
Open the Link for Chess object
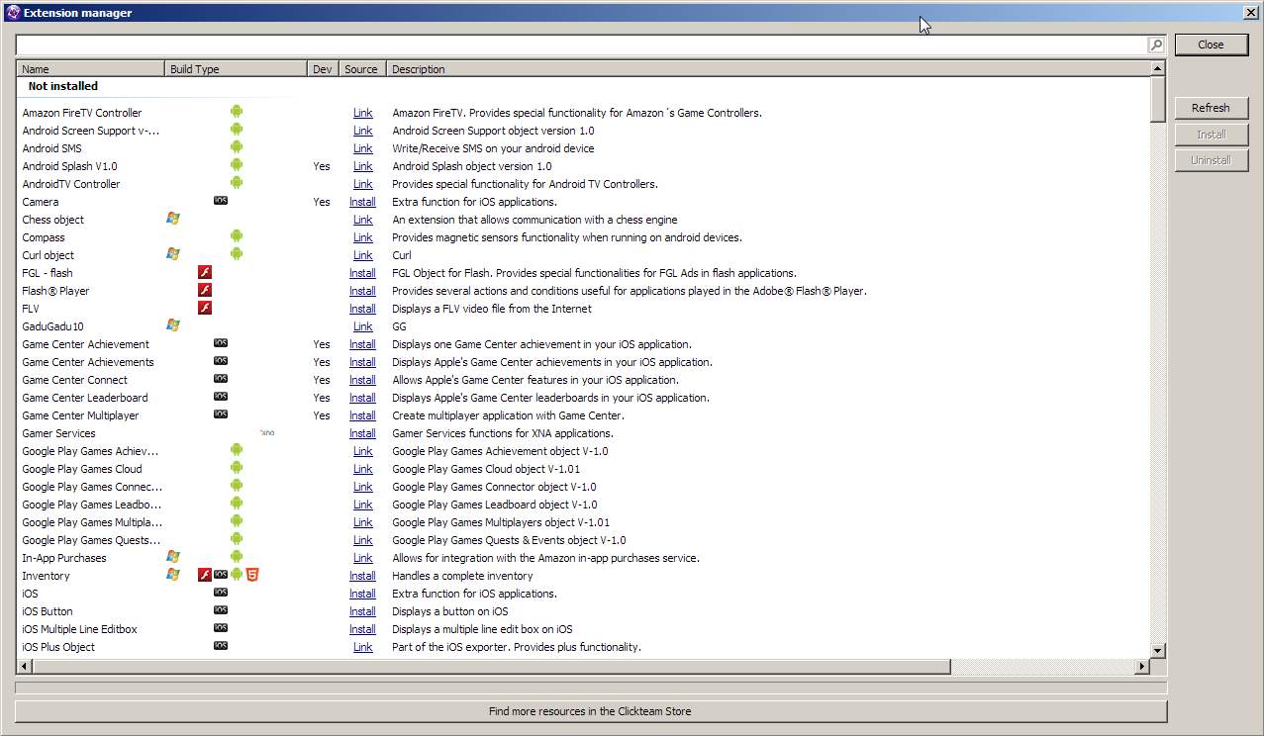[363, 220]
